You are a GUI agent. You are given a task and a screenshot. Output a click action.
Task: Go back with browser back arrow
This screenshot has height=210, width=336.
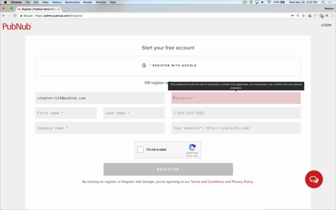tap(4, 16)
